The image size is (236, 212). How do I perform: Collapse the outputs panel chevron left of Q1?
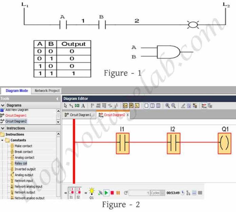coord(86,193)
